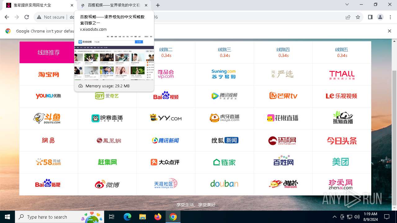Screen dimensions: 397x223
Task: Share this page from address bar
Action: click(348, 17)
